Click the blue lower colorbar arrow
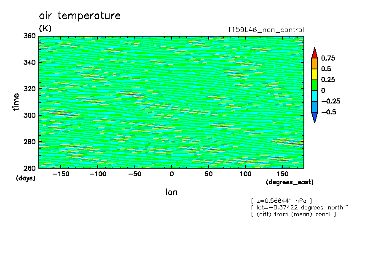Image resolution: width=381 pixels, height=275 pixels. (x=314, y=117)
